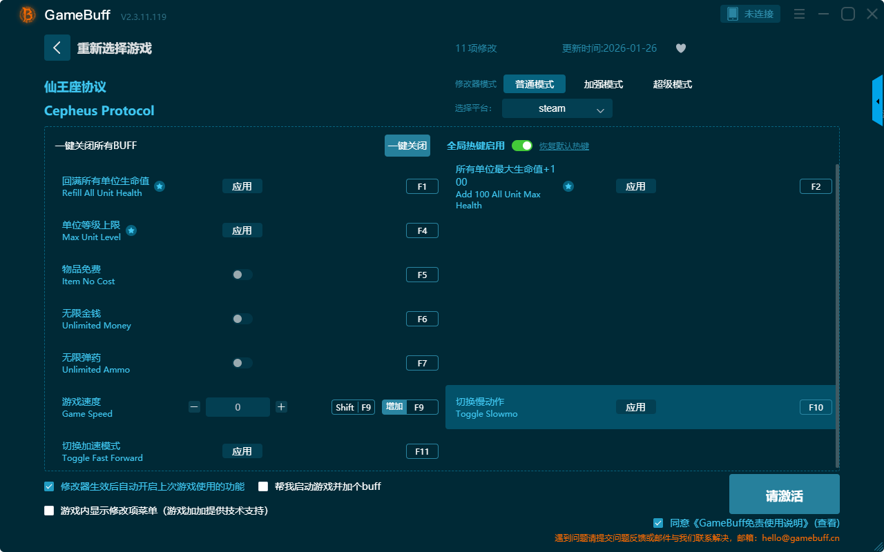Increase game speed with plus button
Screen dimensions: 884x552
click(281, 407)
